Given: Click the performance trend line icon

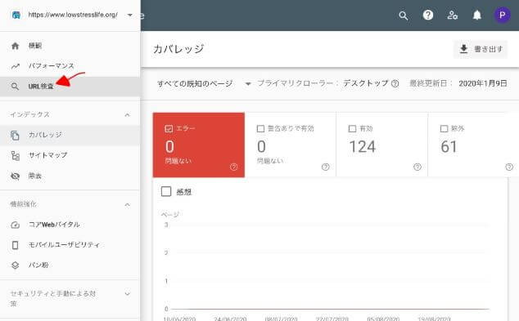Looking at the screenshot, I should click(16, 66).
